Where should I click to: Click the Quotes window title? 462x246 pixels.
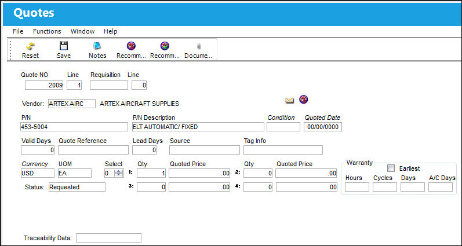(x=34, y=13)
